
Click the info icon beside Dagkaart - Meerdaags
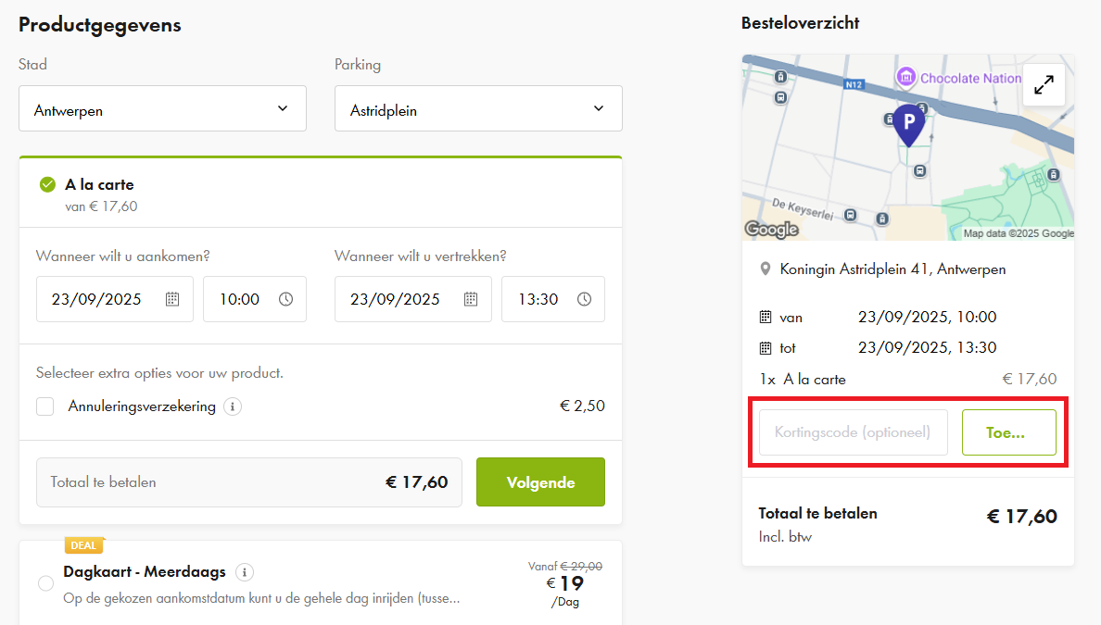tap(244, 572)
